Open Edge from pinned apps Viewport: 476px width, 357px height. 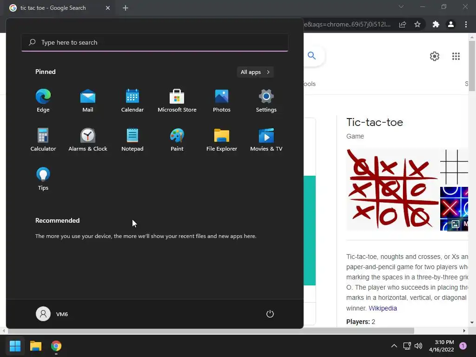click(43, 101)
